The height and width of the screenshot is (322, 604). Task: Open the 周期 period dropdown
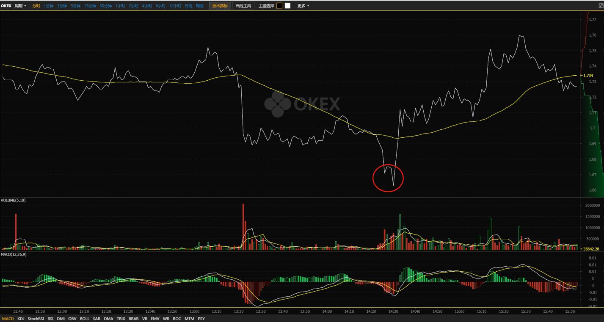[20, 6]
